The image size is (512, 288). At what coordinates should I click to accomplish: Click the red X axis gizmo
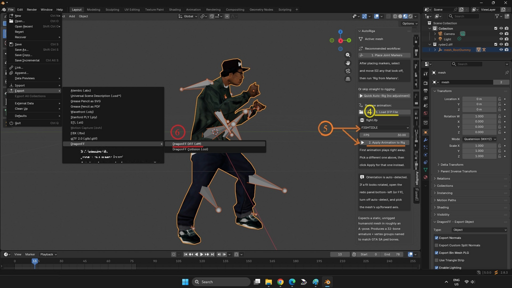click(x=340, y=40)
